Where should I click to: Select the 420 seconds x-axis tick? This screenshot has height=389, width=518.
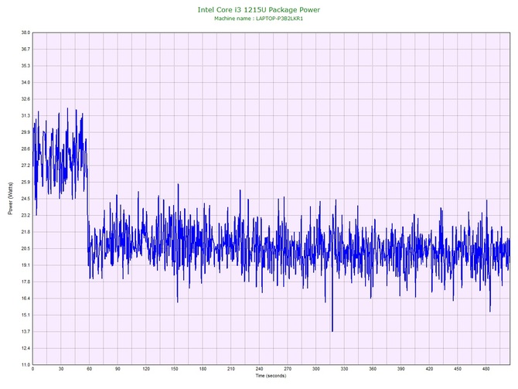(x=429, y=369)
